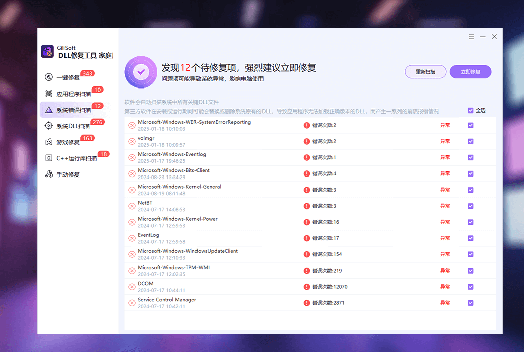Minimize the DLL repair tool window
Image resolution: width=524 pixels, height=352 pixels.
click(483, 37)
